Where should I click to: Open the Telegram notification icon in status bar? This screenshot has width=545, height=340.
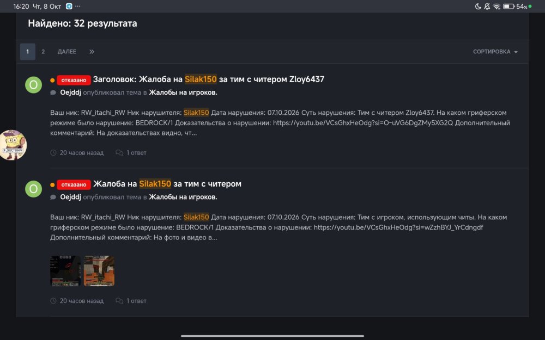point(69,6)
